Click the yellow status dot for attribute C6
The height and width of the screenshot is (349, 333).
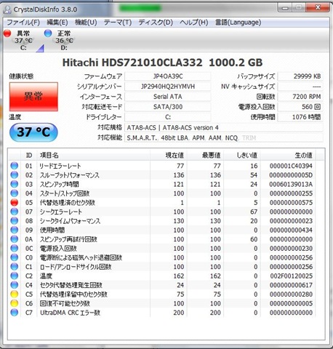[15, 303]
